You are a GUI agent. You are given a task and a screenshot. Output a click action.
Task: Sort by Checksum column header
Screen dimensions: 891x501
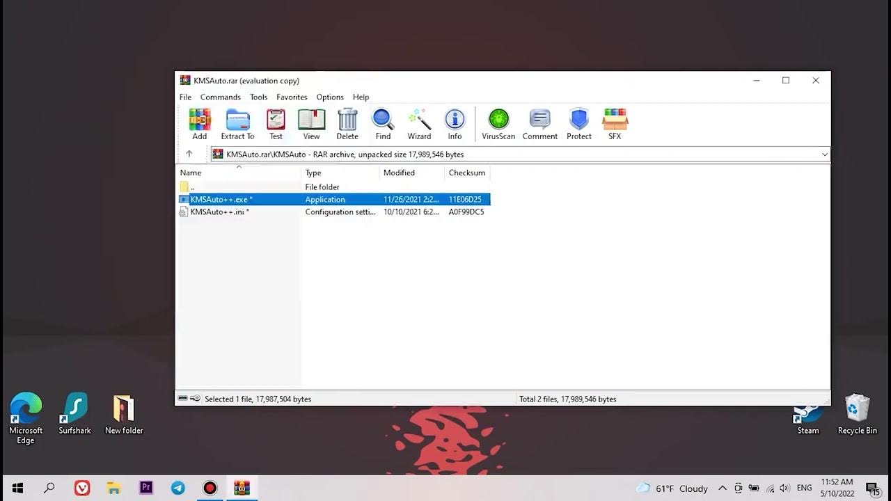coord(467,173)
